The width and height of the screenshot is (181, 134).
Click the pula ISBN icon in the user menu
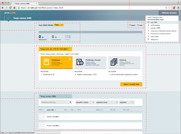pyautogui.click(x=148, y=22)
